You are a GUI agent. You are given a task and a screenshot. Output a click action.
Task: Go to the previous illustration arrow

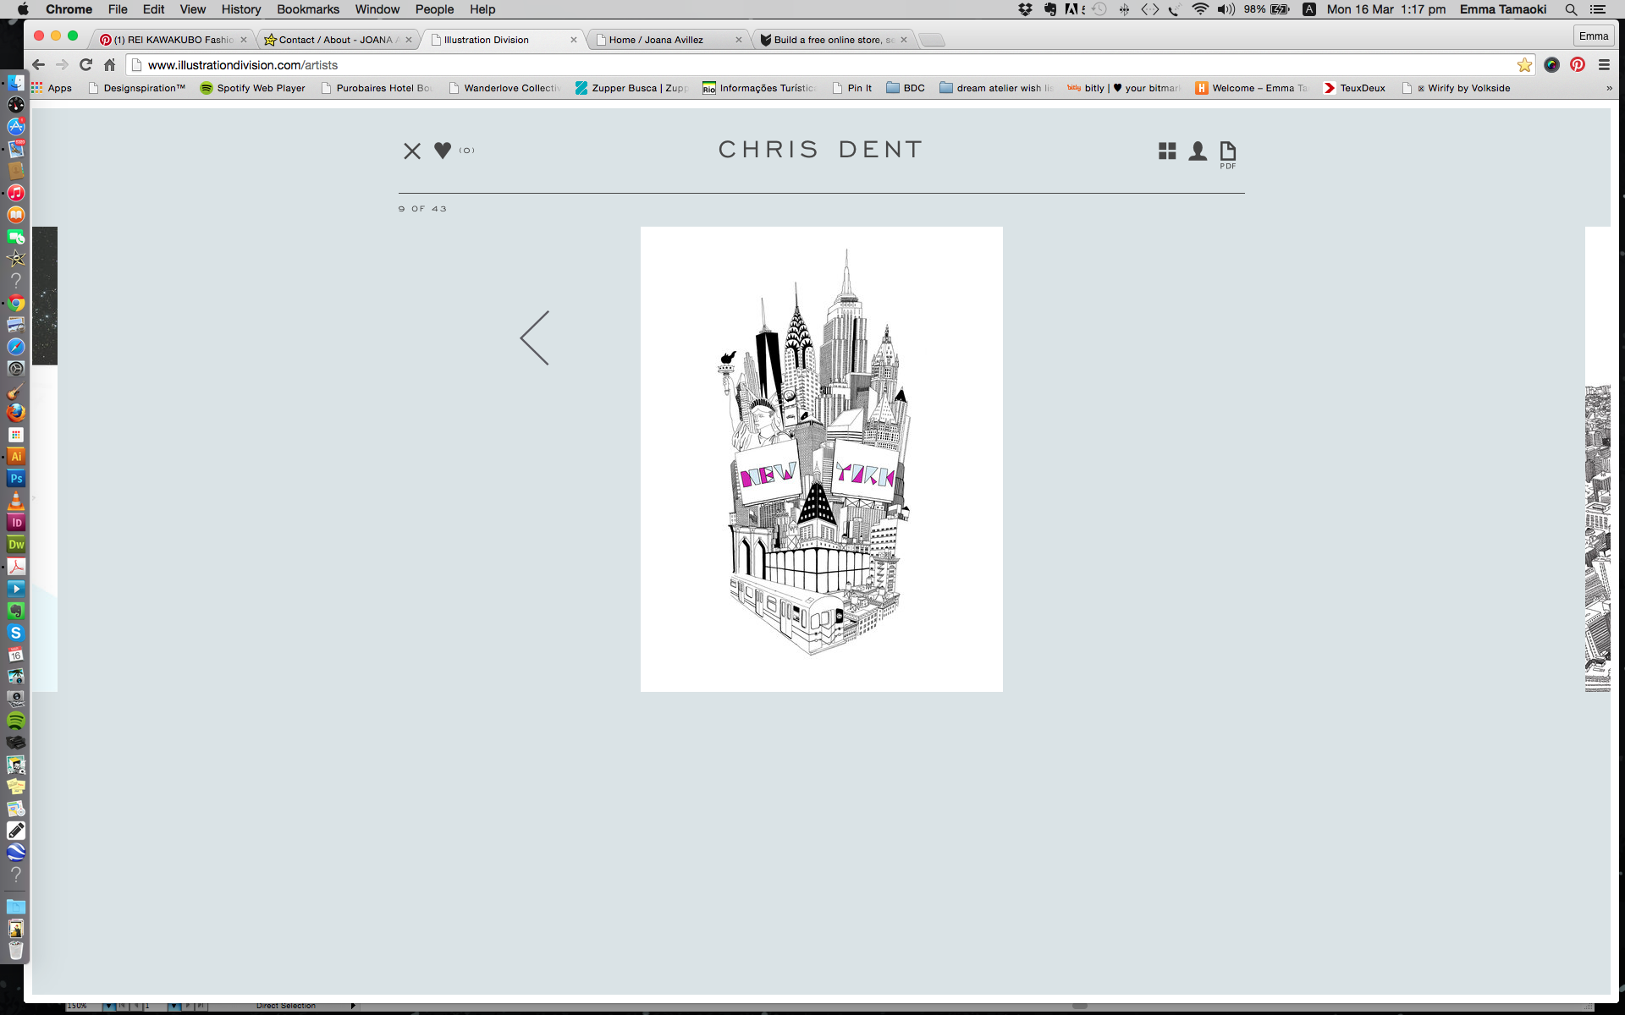click(535, 337)
